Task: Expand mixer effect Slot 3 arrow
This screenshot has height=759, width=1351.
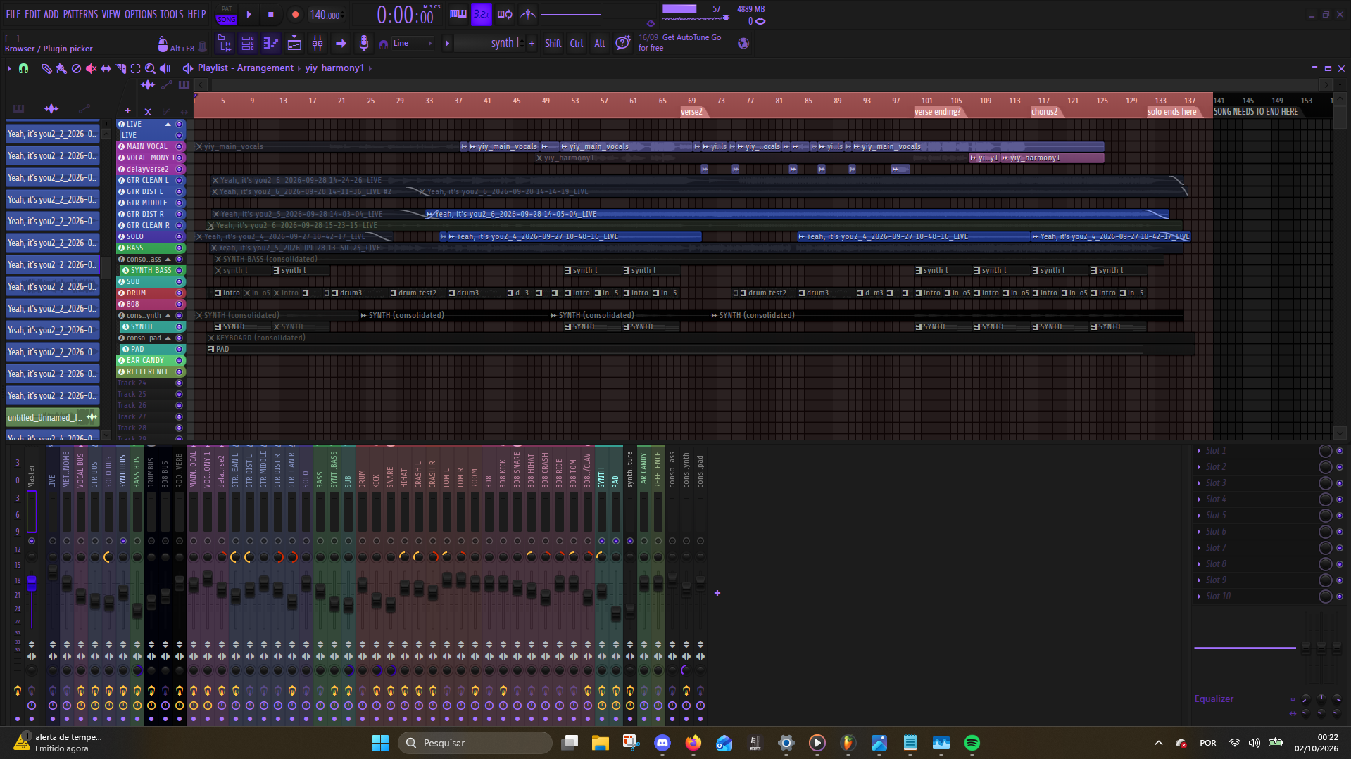Action: click(1199, 483)
